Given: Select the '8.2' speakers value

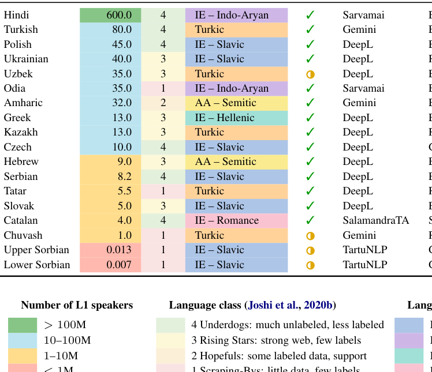Looking at the screenshot, I should click(x=125, y=176).
